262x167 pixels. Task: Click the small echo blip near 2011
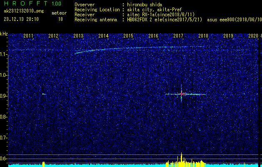tap(44, 94)
